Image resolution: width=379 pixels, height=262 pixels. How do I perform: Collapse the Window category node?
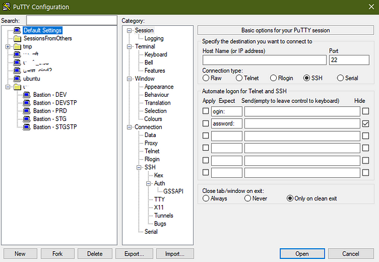pyautogui.click(x=129, y=79)
